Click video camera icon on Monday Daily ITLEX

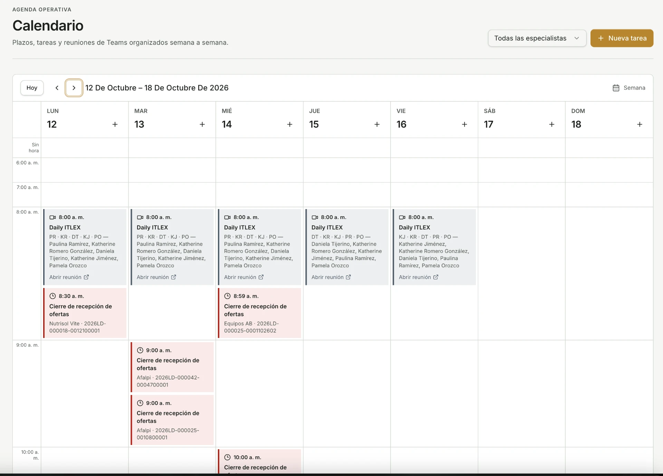52,217
